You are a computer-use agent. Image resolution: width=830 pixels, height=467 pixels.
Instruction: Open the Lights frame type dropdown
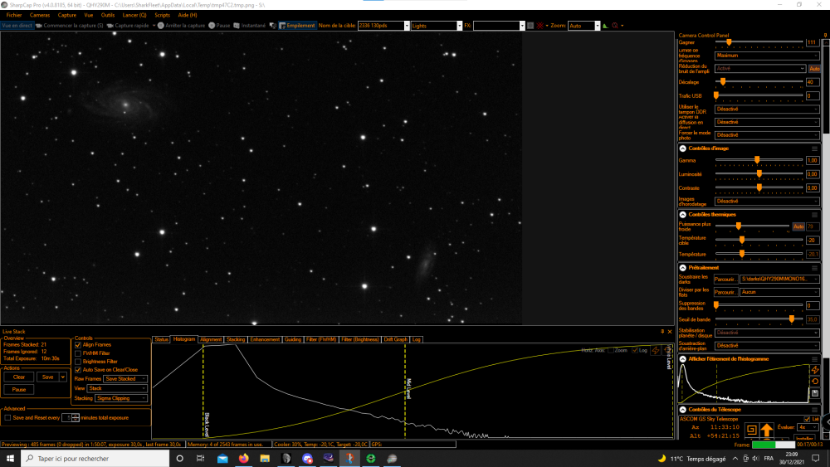tap(437, 26)
